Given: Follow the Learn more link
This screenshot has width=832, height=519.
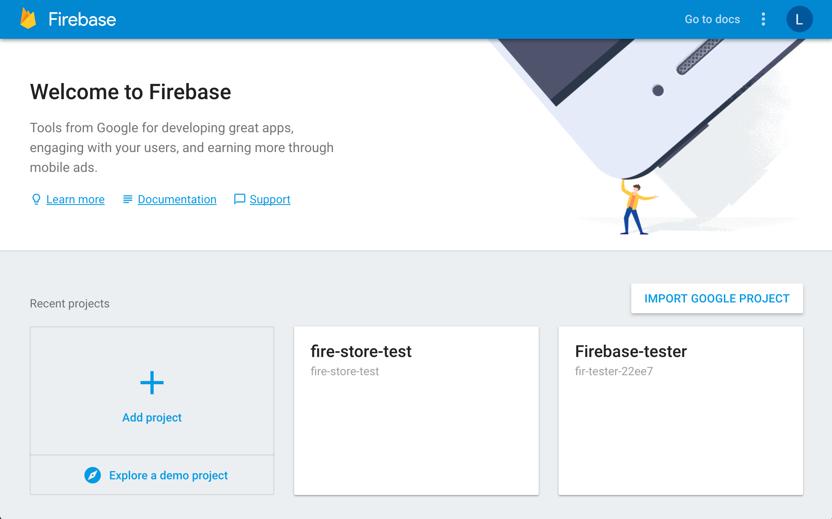Looking at the screenshot, I should tap(75, 199).
